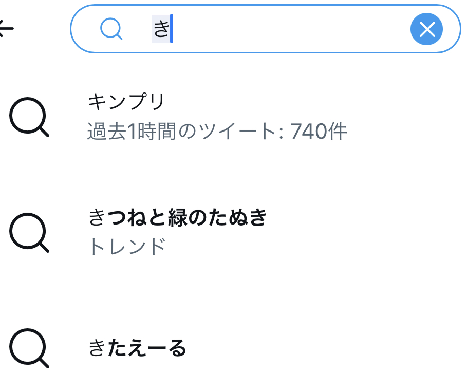Click the magnifier icon inside the search bar
The height and width of the screenshot is (373, 467).
111,29
